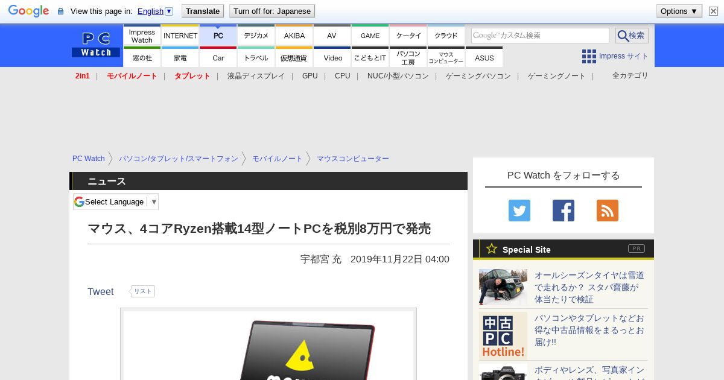Click the magnifier search button
The image size is (724, 380).
(632, 36)
